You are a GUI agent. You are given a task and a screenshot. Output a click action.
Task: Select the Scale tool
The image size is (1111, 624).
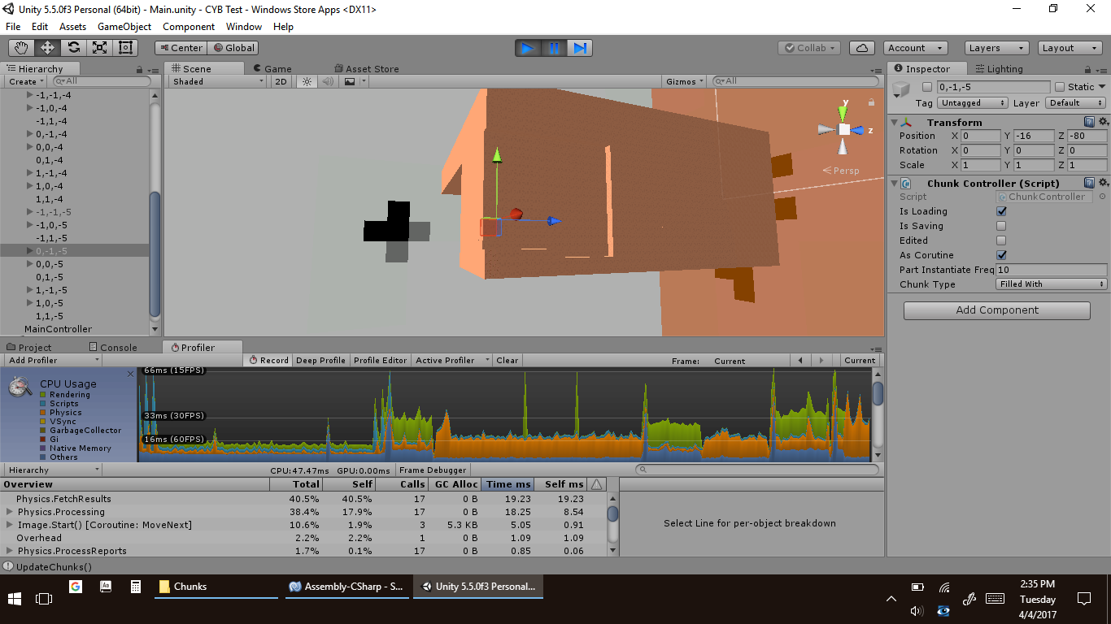[x=99, y=48]
